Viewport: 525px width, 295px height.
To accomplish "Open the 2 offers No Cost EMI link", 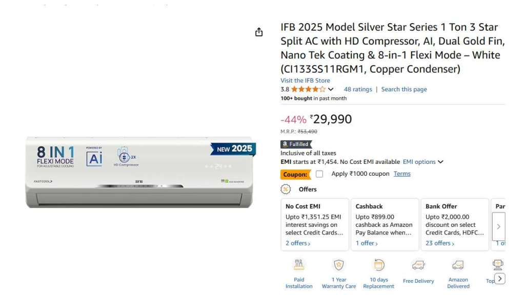I will tap(298, 243).
